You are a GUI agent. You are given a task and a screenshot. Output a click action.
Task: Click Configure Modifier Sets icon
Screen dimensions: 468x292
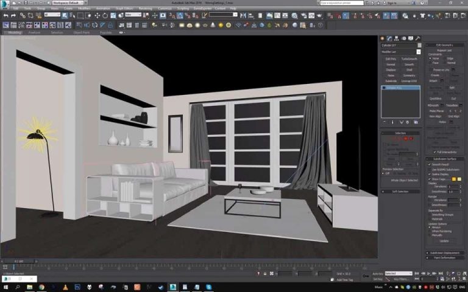[x=417, y=122]
